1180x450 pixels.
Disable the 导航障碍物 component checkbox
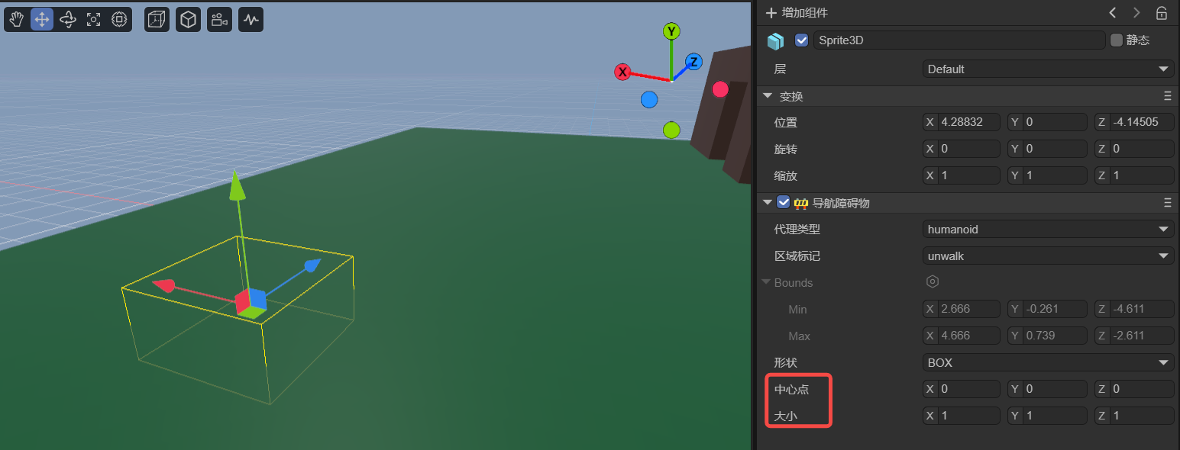[x=783, y=203]
